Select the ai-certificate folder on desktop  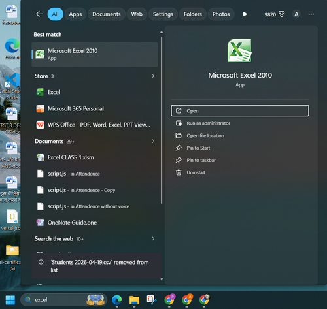click(x=12, y=257)
